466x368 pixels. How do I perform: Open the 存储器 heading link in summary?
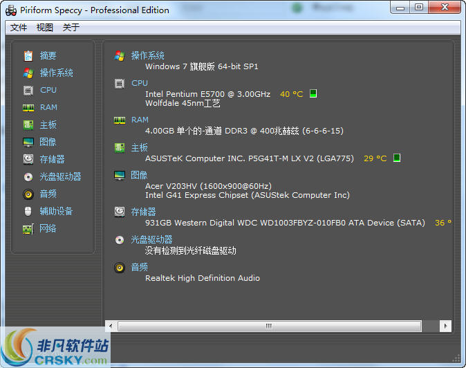click(144, 212)
